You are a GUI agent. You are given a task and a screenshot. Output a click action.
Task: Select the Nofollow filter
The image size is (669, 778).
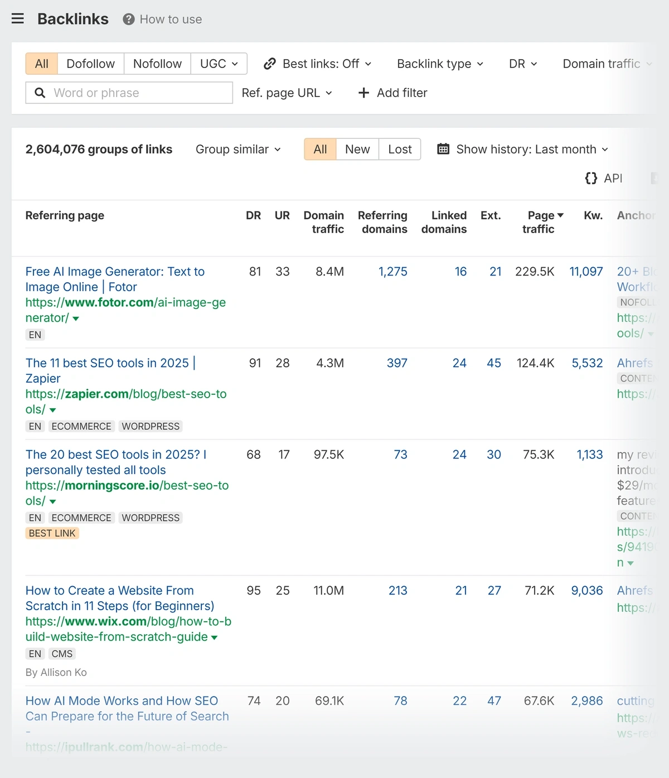click(x=157, y=64)
